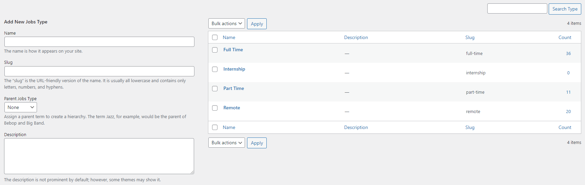
Task: Click into the Description textarea
Action: [99, 156]
